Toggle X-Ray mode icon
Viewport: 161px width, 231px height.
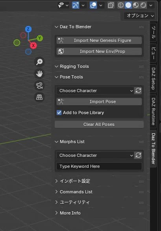coord(111,5)
